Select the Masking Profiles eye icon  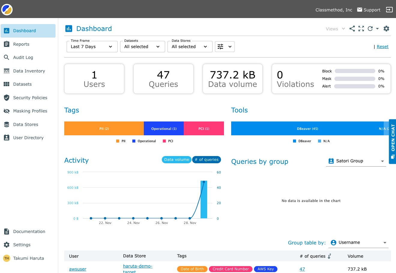(x=7, y=111)
